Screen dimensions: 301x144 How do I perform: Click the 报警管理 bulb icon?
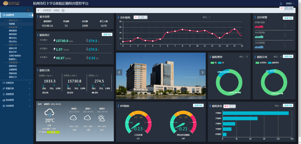pos(4,94)
